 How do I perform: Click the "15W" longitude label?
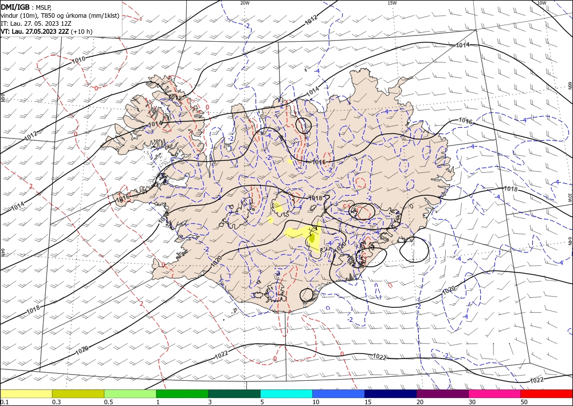tap(392, 3)
